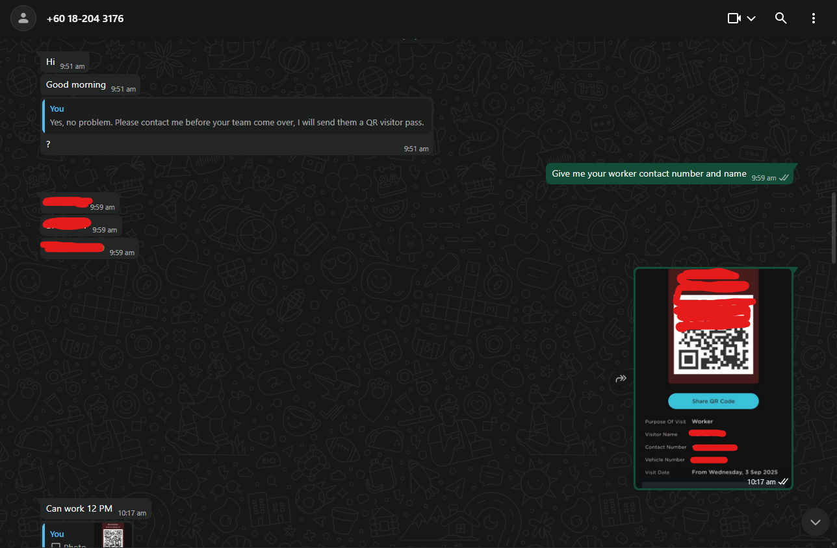The image size is (837, 548).
Task: Open the contact profile avatar icon
Action: point(23,18)
